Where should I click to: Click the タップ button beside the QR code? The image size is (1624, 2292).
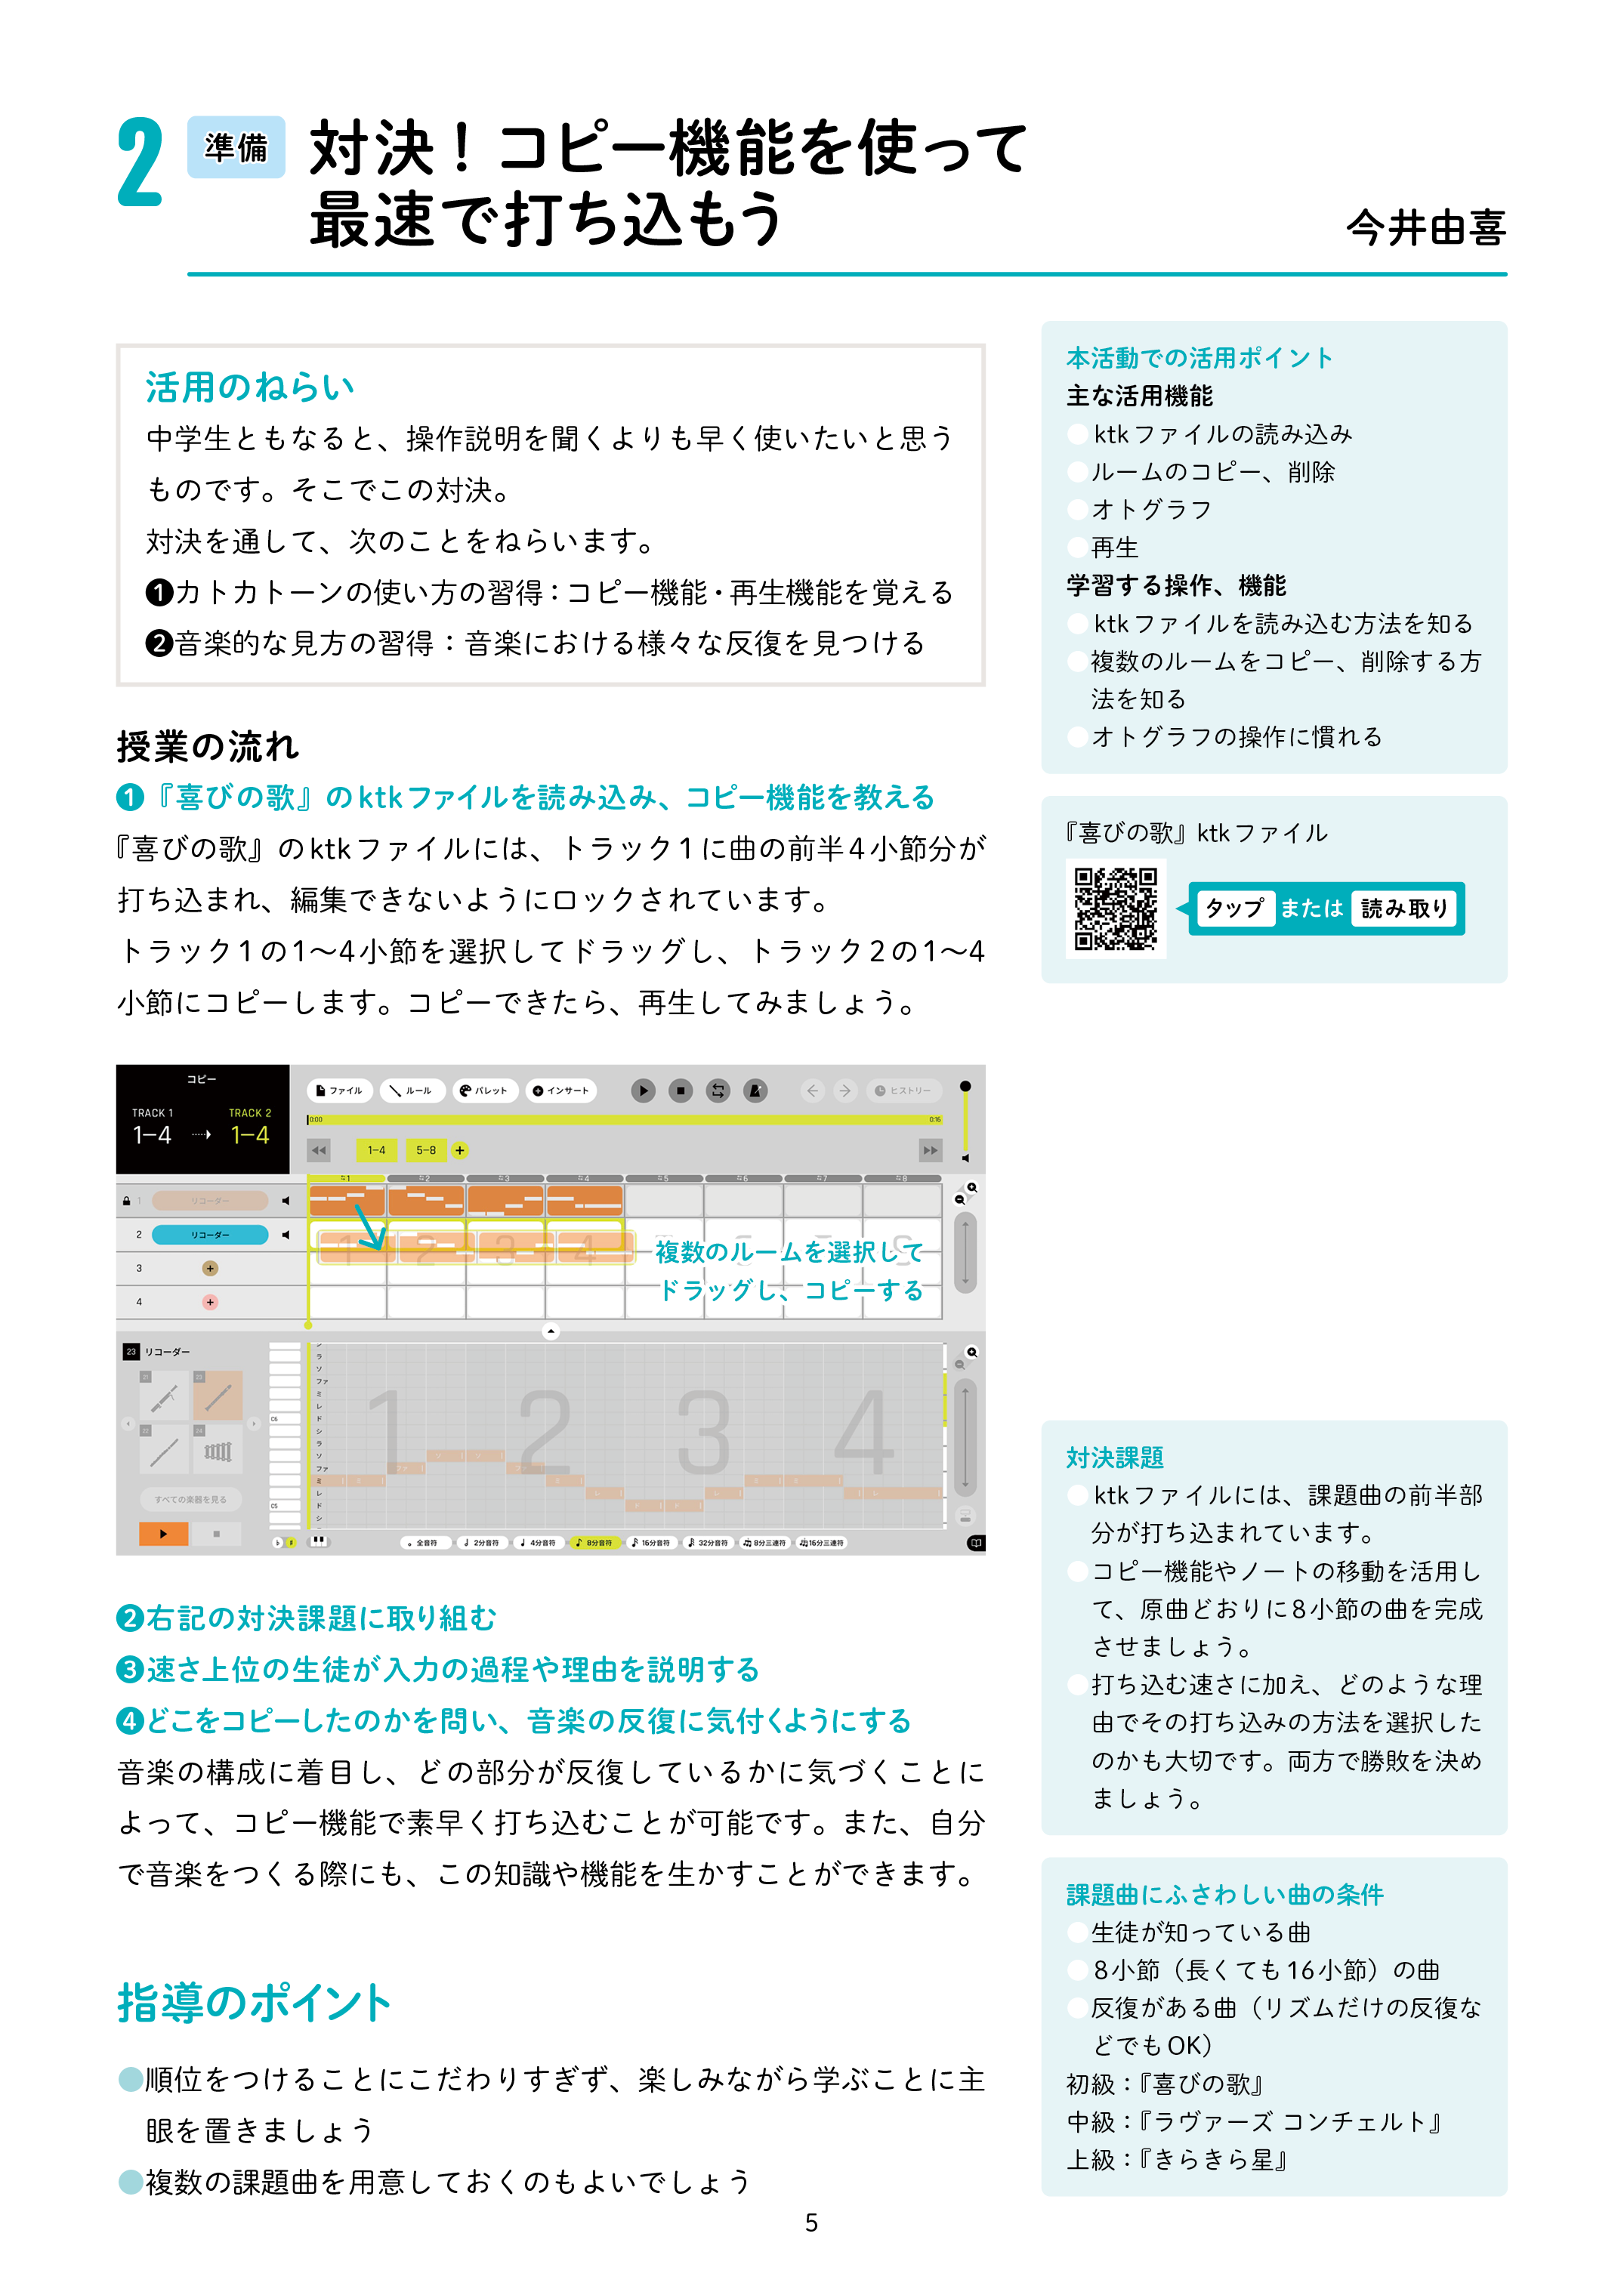(x=1235, y=908)
